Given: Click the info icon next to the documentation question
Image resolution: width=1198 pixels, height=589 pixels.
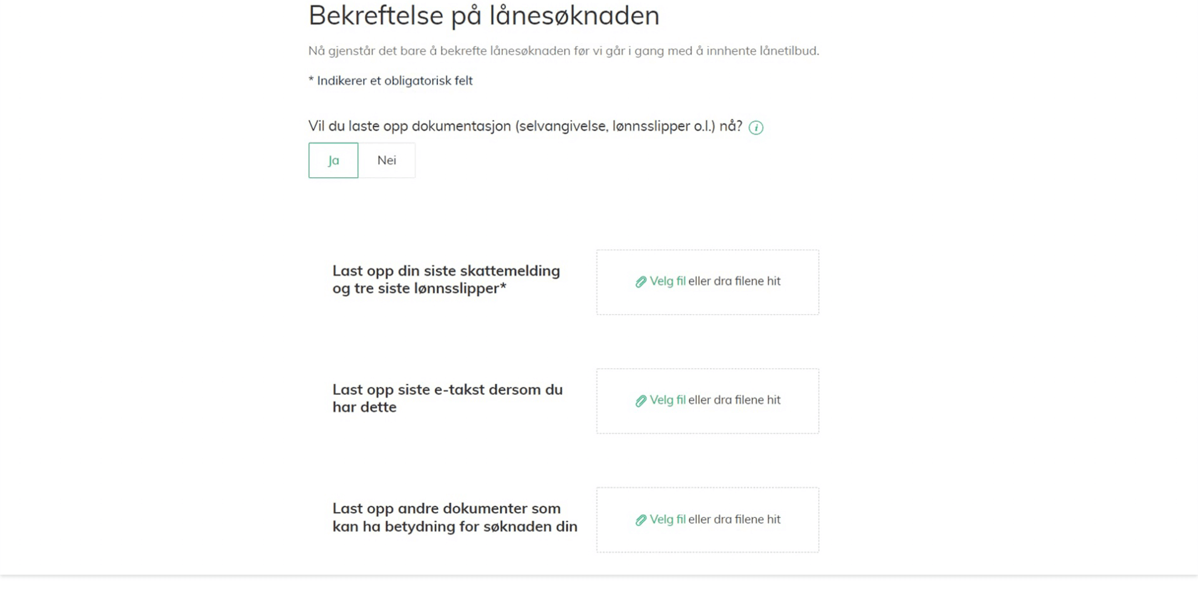Looking at the screenshot, I should click(x=756, y=127).
